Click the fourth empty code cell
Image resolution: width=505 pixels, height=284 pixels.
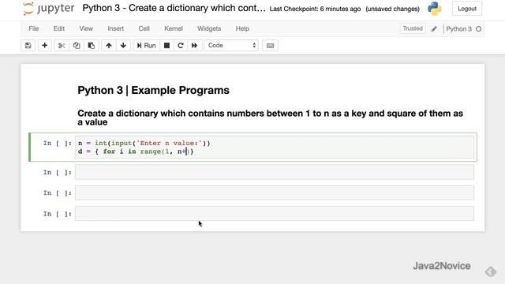point(275,214)
